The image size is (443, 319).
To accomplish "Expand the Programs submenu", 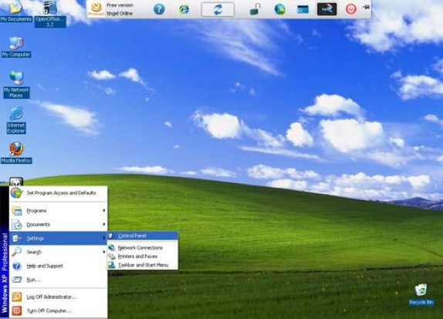I will click(58, 210).
